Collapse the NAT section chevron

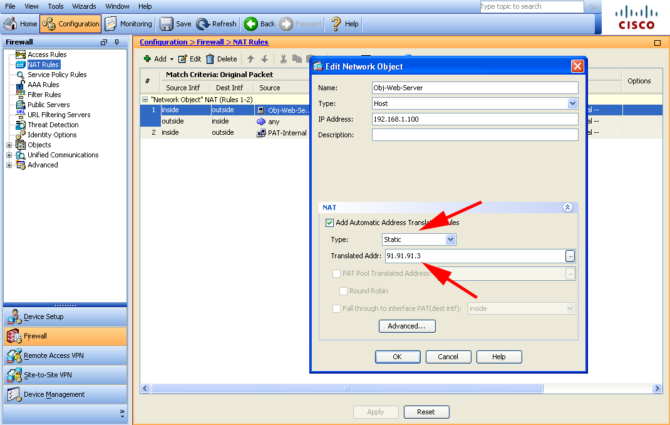(x=567, y=207)
